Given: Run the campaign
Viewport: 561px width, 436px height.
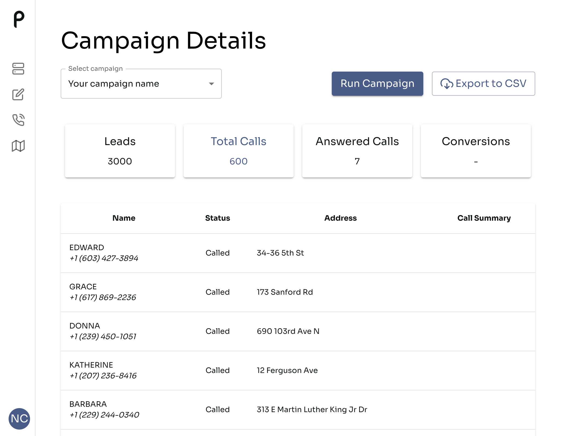Looking at the screenshot, I should tap(377, 84).
